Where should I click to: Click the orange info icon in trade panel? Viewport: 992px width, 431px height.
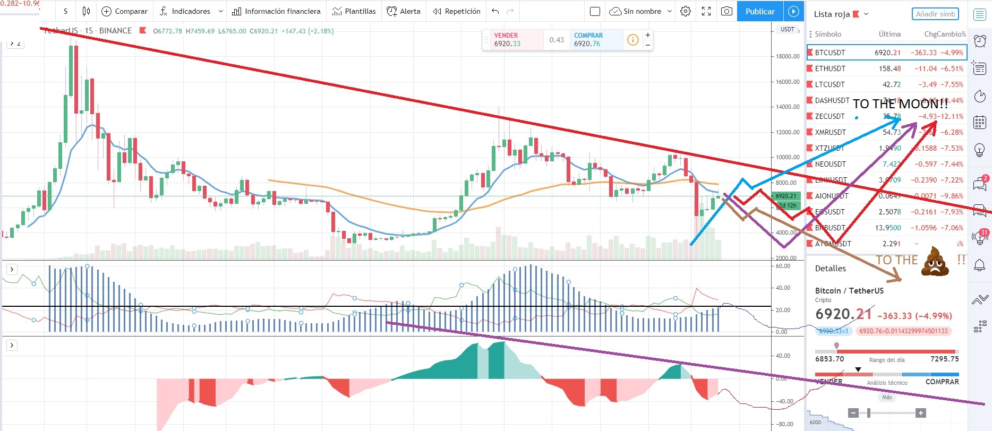tap(633, 40)
